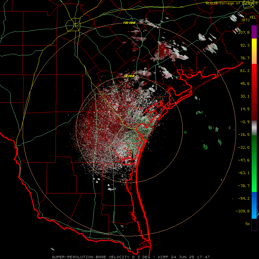Click the 100 NMI range ring label
The width and height of the screenshot is (259, 259).
click(129, 23)
